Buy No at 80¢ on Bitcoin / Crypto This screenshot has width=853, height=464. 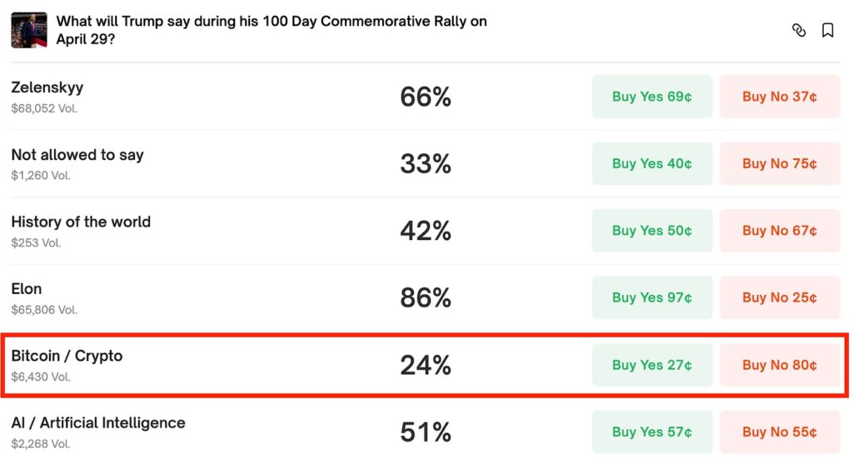[780, 365]
